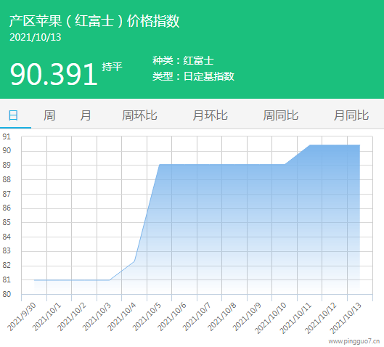The height and width of the screenshot is (347, 384).
Task: Click the 80 y-axis label
Action: coord(7,294)
